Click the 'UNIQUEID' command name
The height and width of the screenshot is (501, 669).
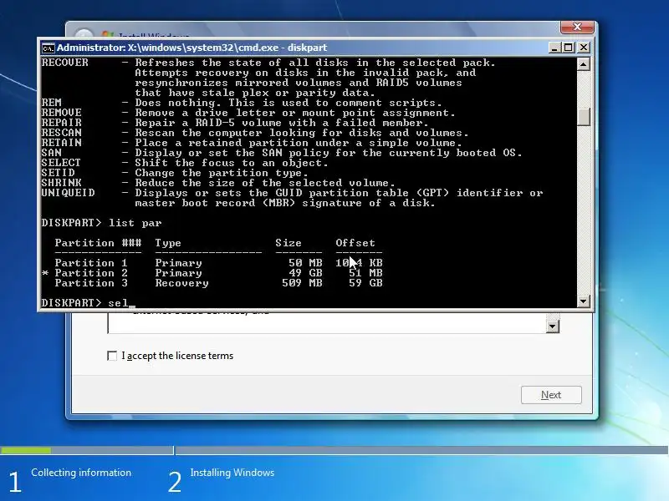point(69,193)
